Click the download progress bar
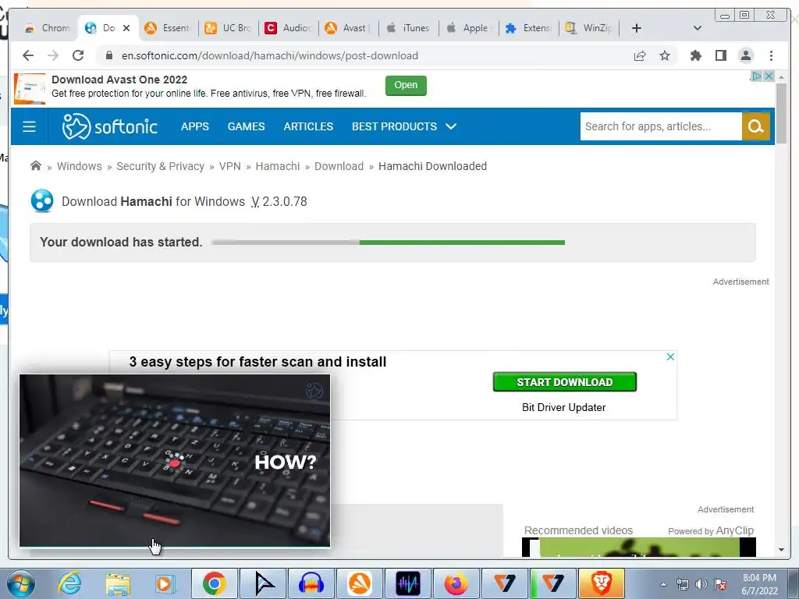Screen dimensions: 799x599 pyautogui.click(x=389, y=243)
